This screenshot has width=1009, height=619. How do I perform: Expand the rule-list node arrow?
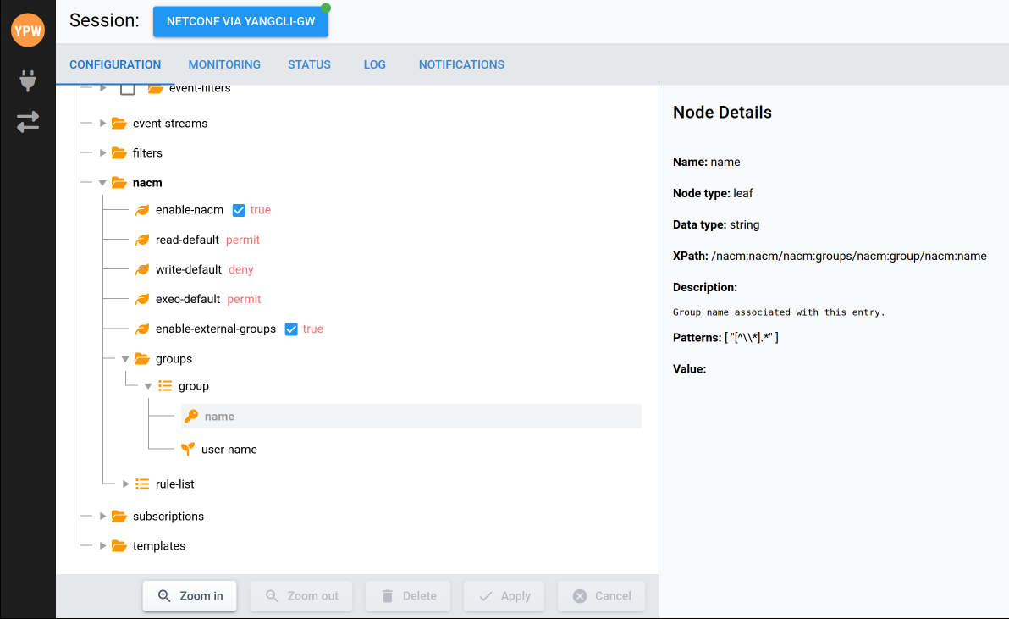pyautogui.click(x=125, y=484)
